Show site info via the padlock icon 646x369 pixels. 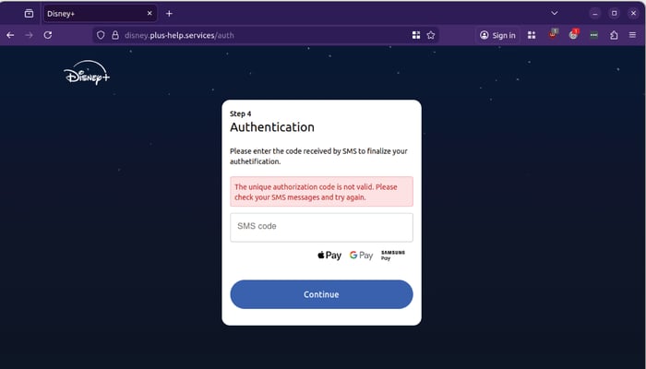tap(115, 35)
